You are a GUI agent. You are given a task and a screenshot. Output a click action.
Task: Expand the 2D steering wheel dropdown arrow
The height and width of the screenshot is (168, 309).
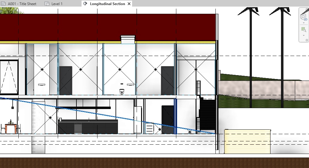click(304, 23)
